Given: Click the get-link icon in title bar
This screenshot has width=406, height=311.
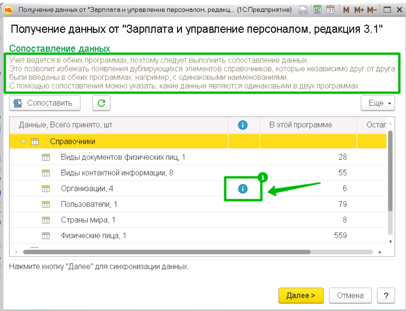Looking at the screenshot, I should click(x=303, y=10).
